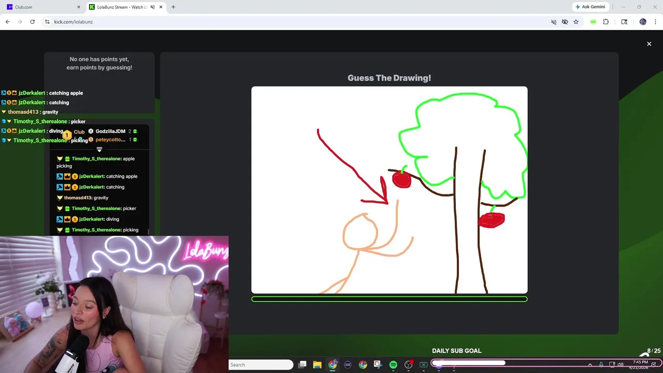This screenshot has height=373, width=663.
Task: Click the Guess The Drawing! heading
Action: [389, 78]
